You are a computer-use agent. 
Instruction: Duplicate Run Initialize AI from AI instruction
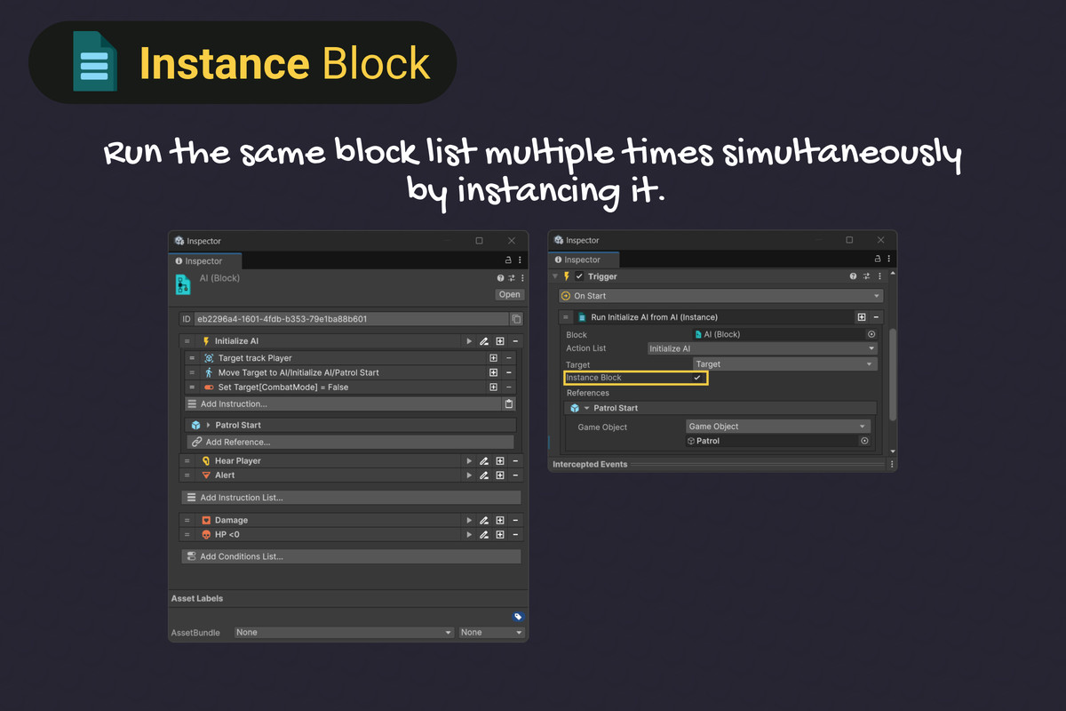tap(862, 317)
